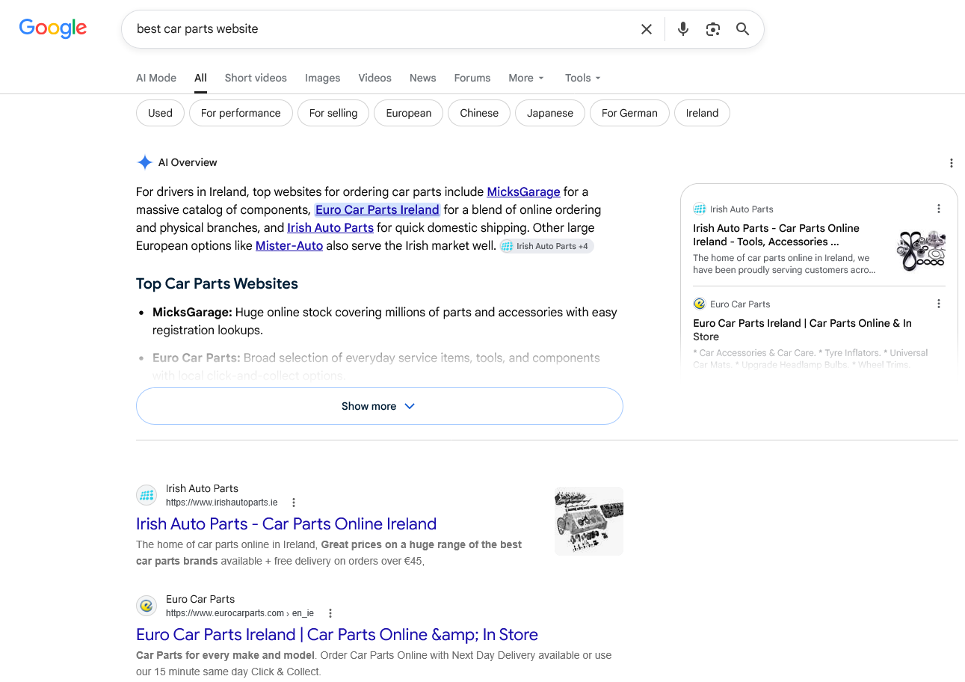Open MicksGarage link in AI Overview
Image resolution: width=965 pixels, height=682 pixels.
523,191
